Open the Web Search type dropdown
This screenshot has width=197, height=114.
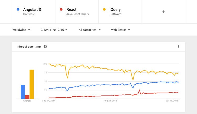[121, 30]
